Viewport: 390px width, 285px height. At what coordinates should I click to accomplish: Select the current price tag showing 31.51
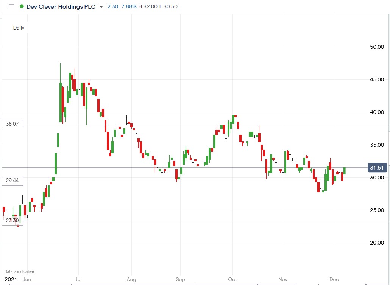tap(377, 168)
